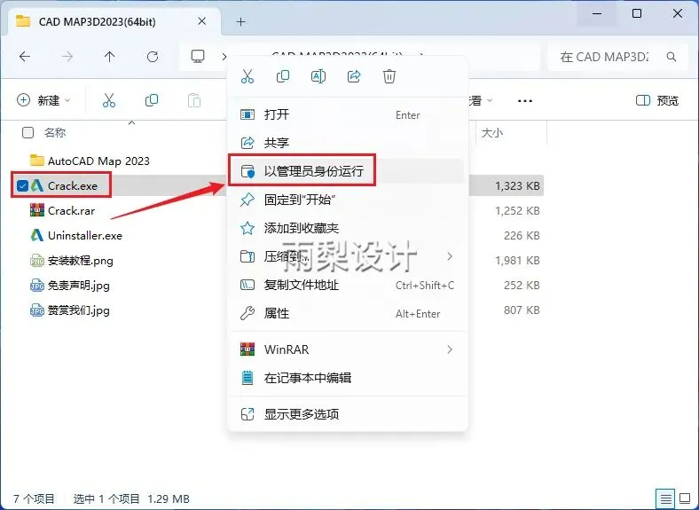Screen dimensions: 699x510
Task: Click the Uninstaller.exe Autodesk icon
Action: [37, 235]
